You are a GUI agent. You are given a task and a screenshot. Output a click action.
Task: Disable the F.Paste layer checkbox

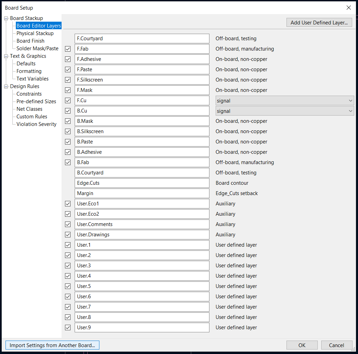(68, 69)
